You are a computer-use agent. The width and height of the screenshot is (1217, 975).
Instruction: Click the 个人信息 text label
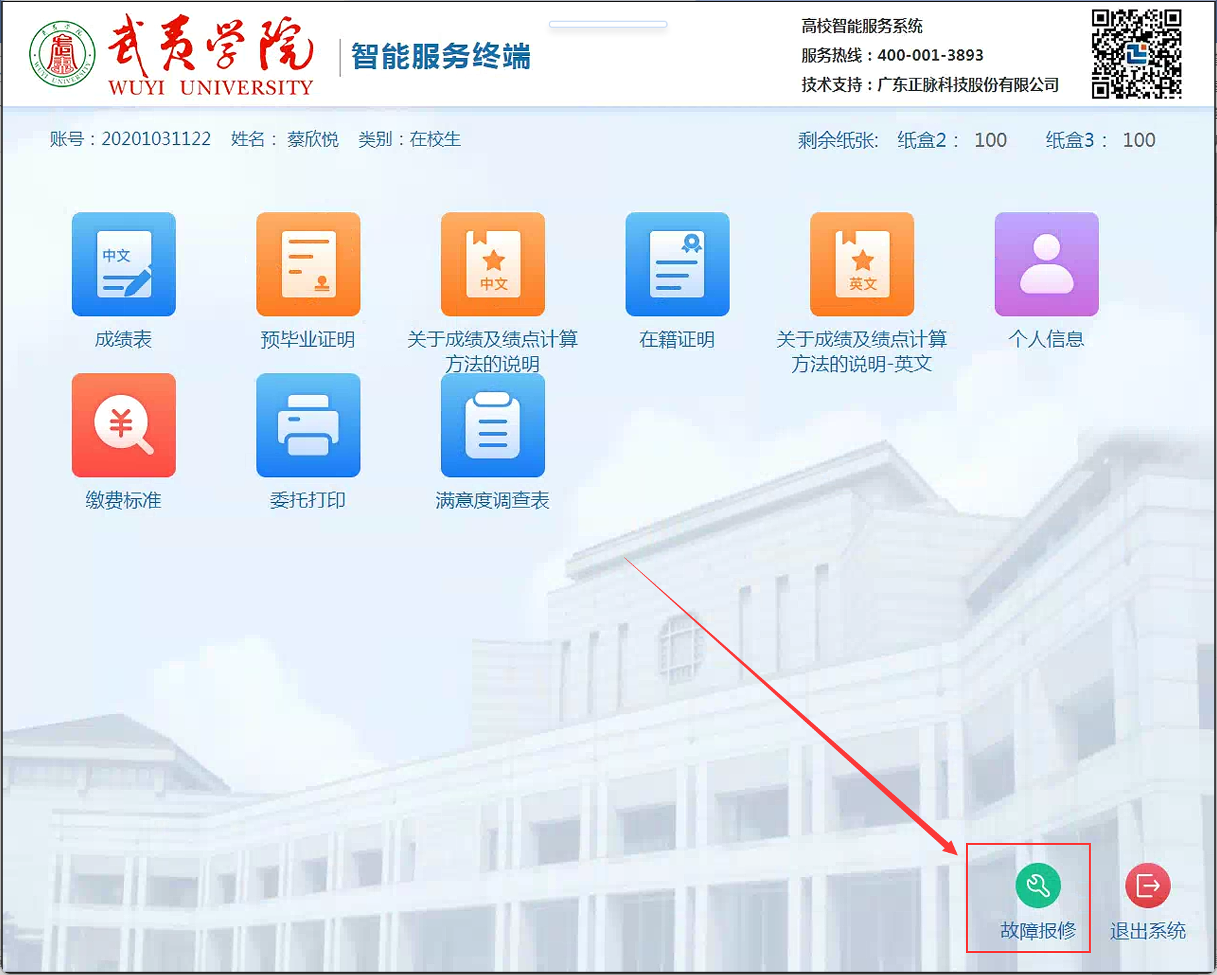[x=1047, y=339]
